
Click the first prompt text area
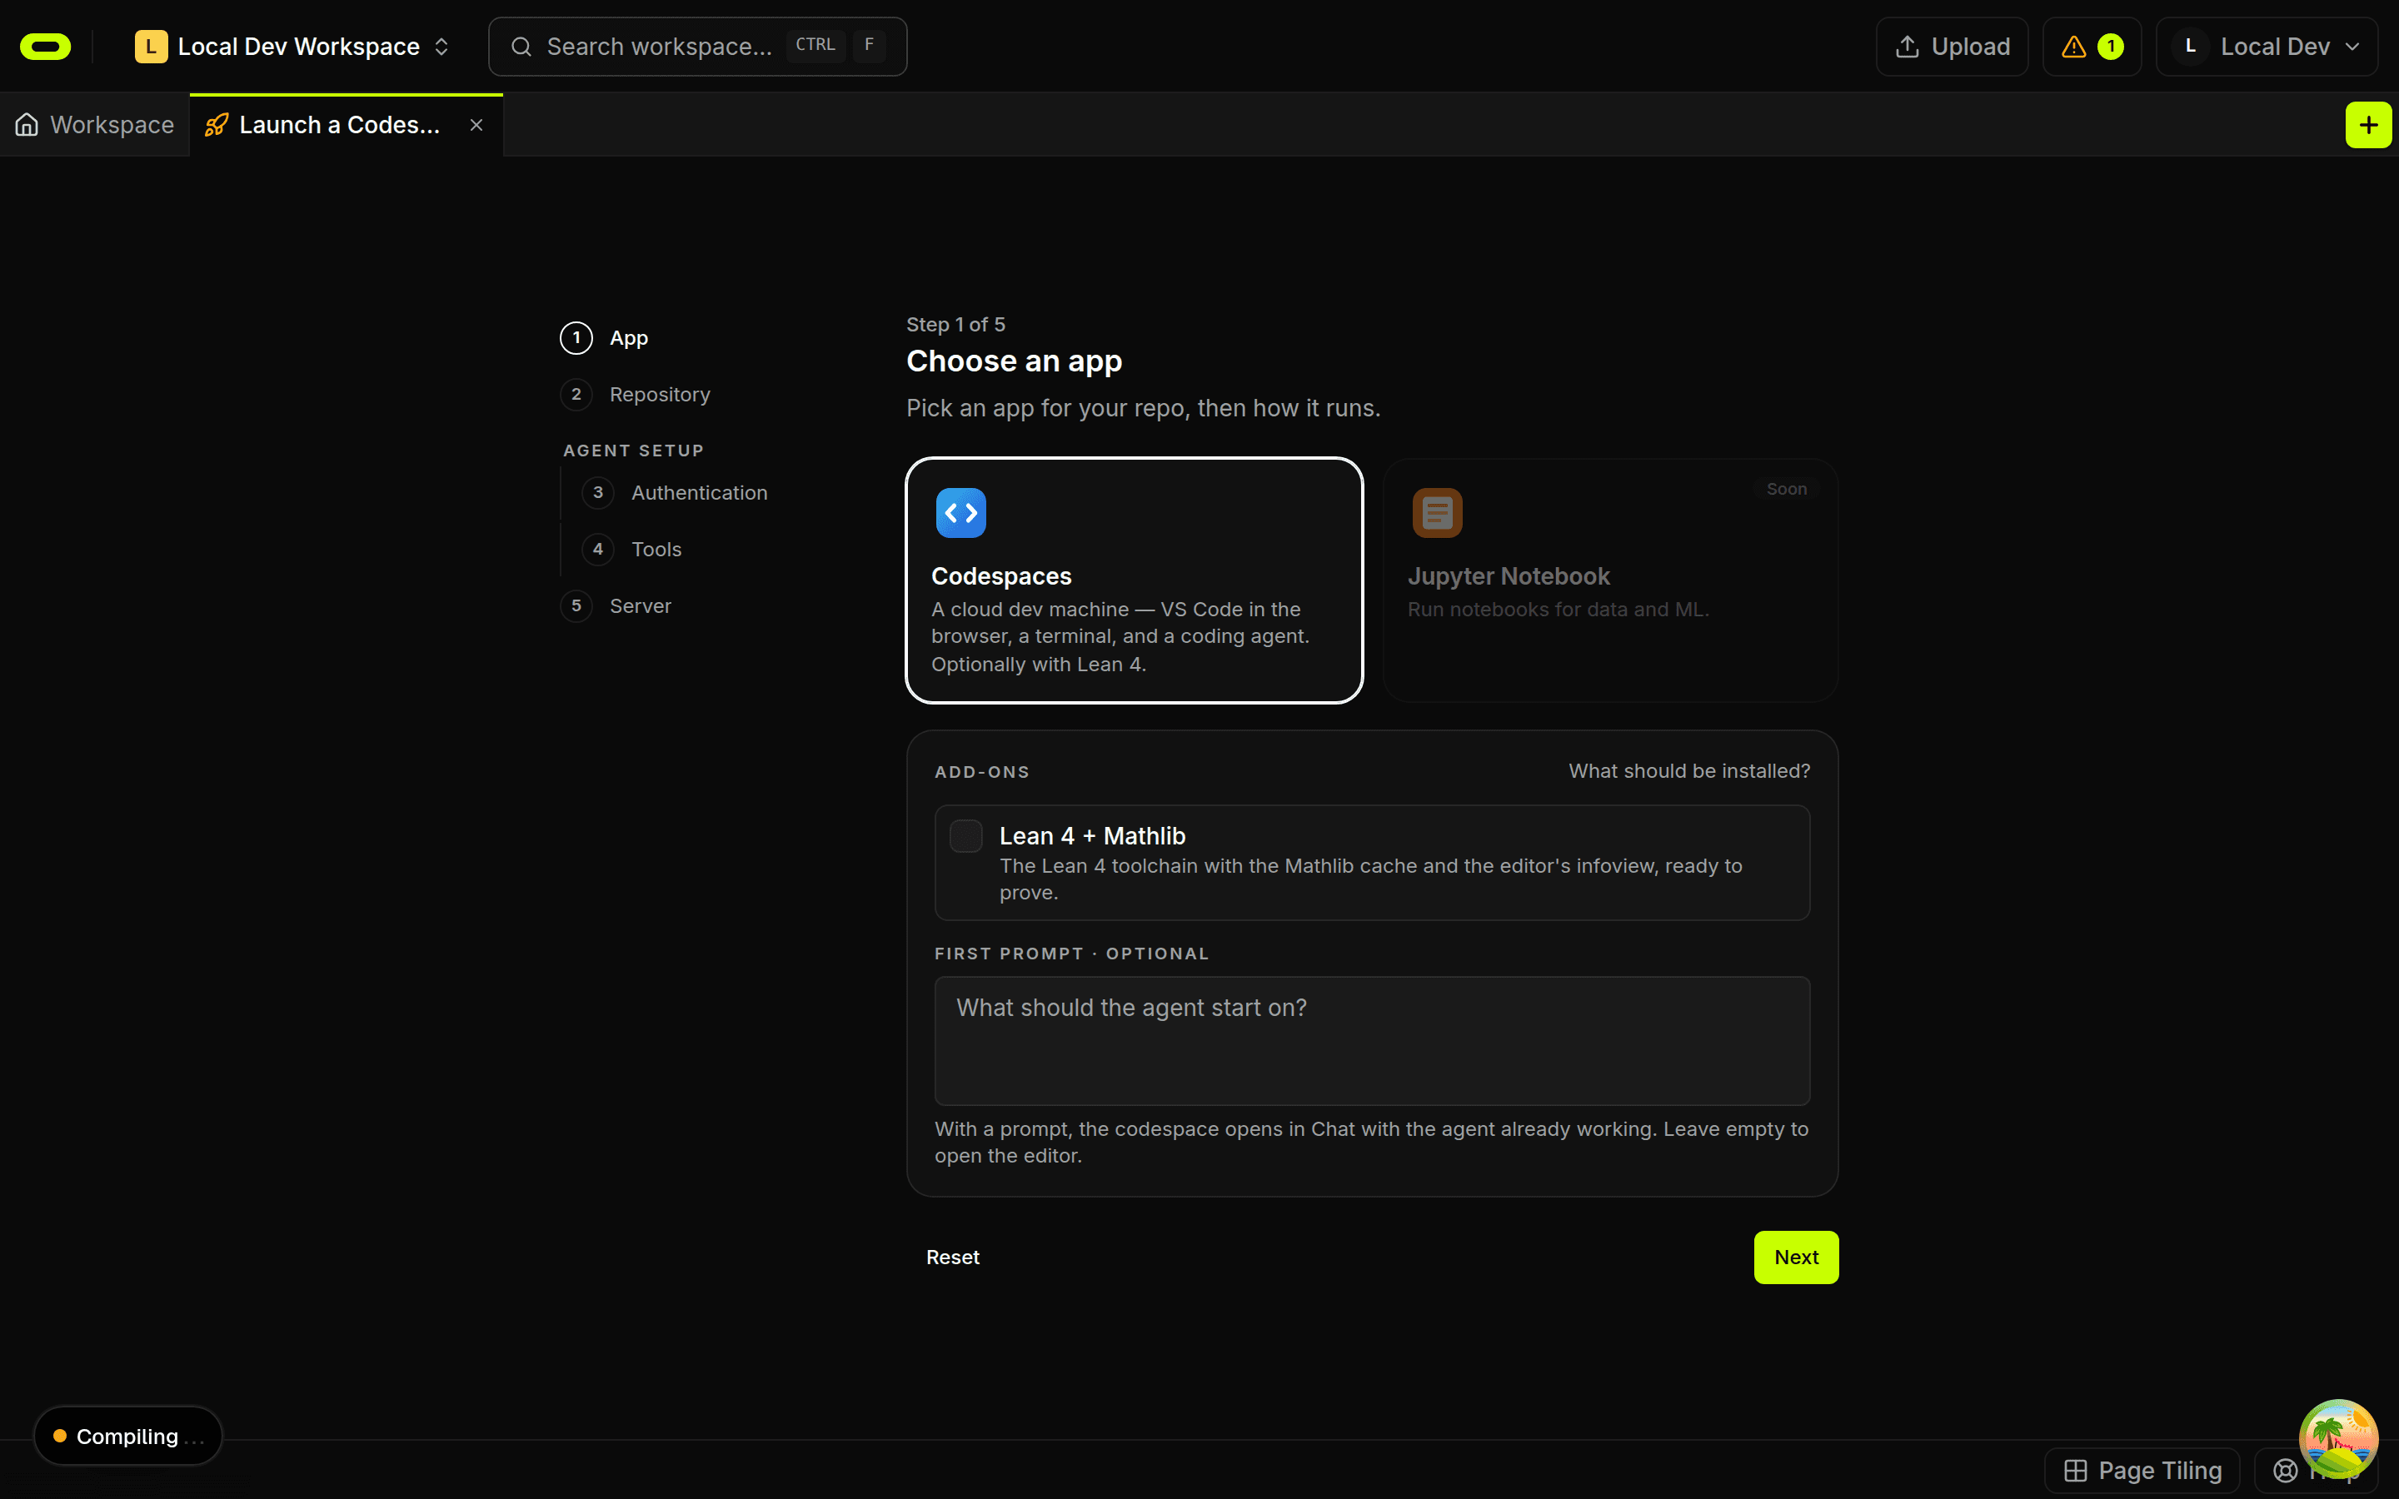[x=1372, y=1041]
